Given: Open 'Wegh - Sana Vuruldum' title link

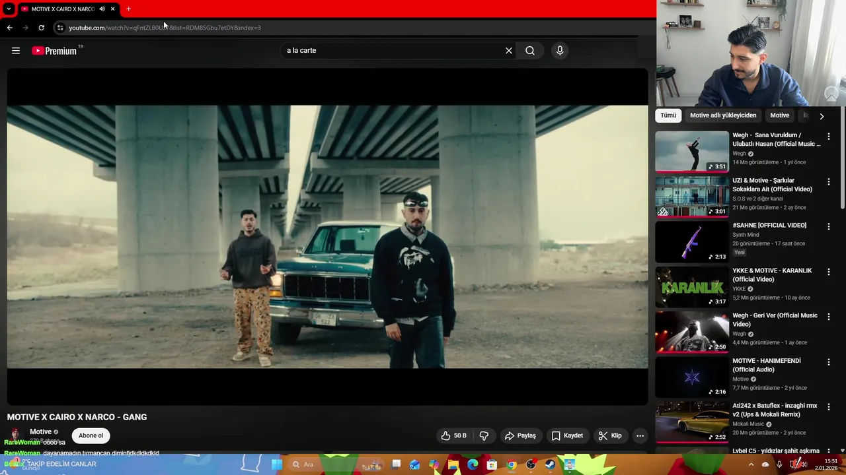Looking at the screenshot, I should click(x=777, y=139).
